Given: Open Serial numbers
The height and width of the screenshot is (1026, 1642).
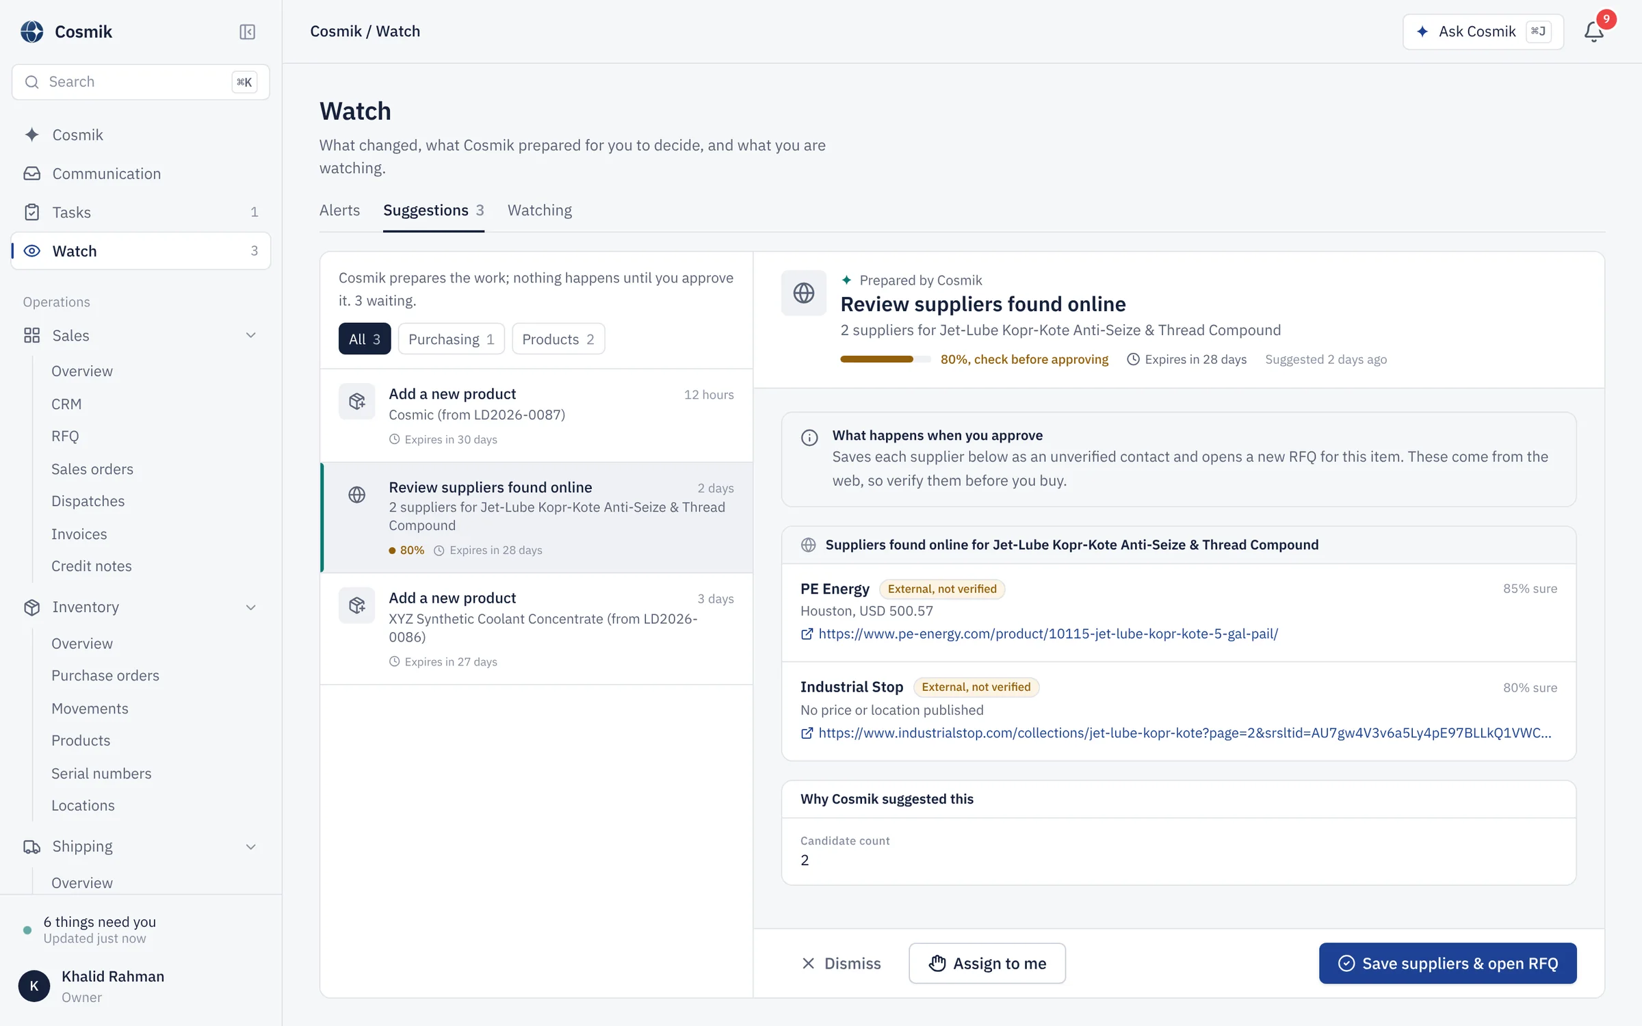Looking at the screenshot, I should tap(101, 774).
